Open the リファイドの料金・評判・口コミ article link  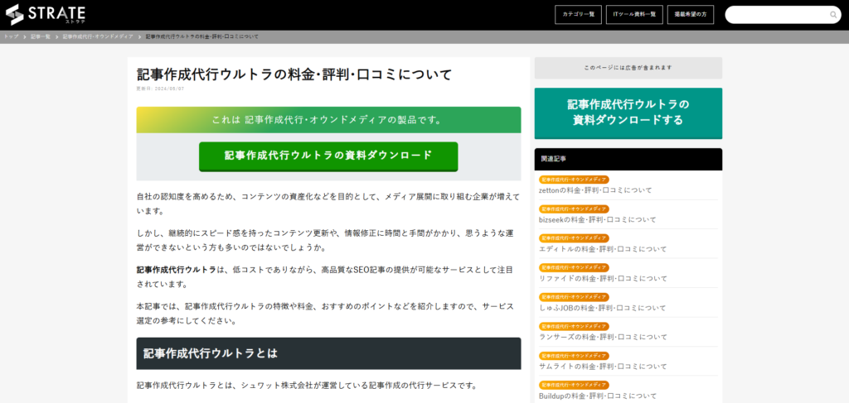[603, 279]
